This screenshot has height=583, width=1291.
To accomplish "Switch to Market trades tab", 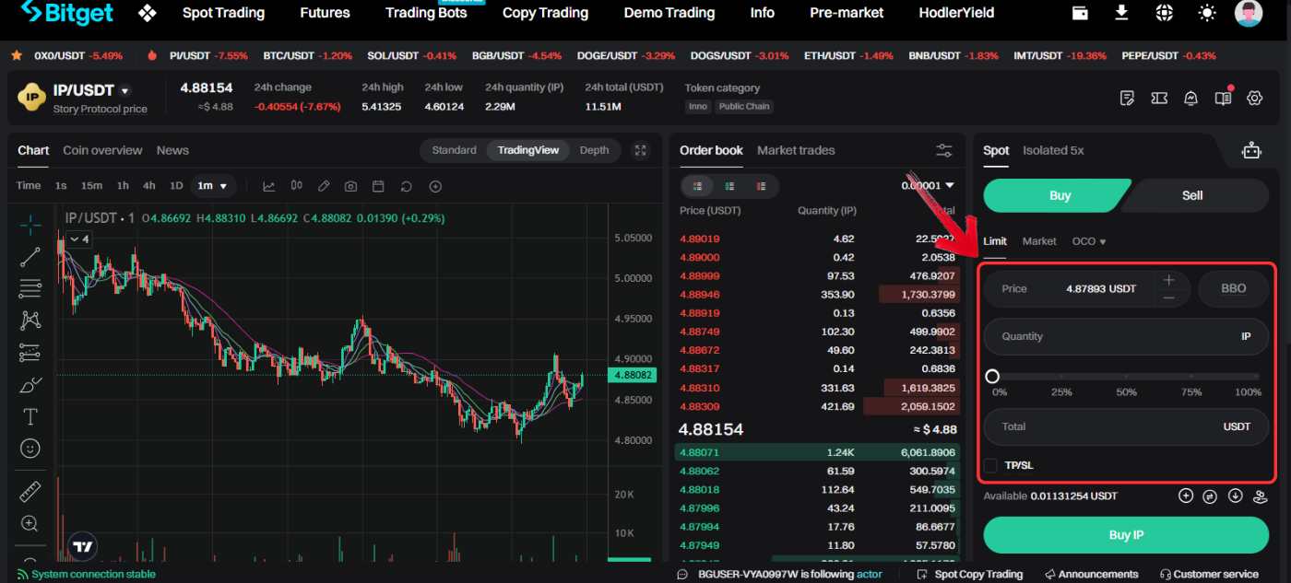I will 796,150.
